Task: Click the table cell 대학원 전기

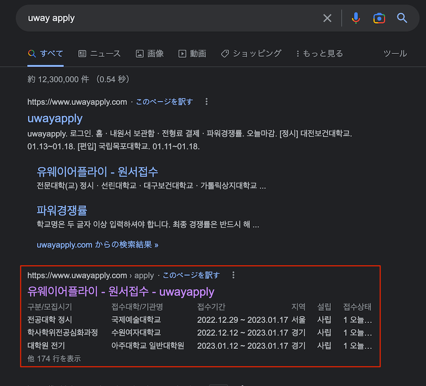Action: pyautogui.click(x=46, y=345)
